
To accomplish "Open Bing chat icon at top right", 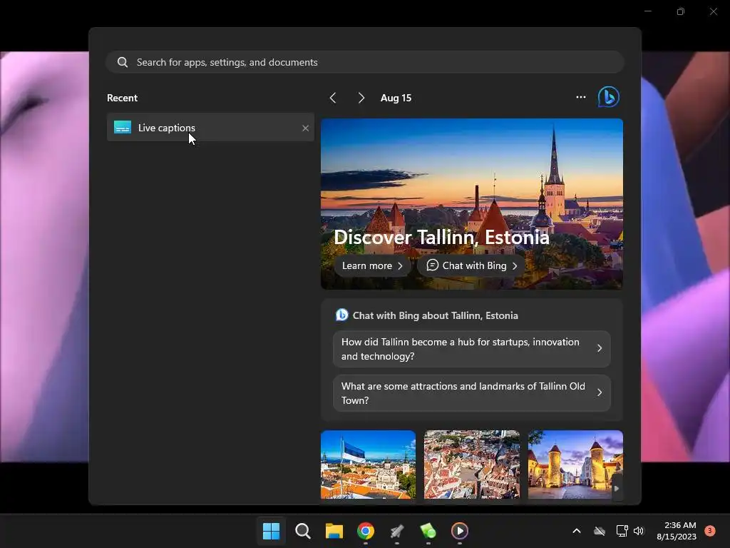I will [608, 97].
